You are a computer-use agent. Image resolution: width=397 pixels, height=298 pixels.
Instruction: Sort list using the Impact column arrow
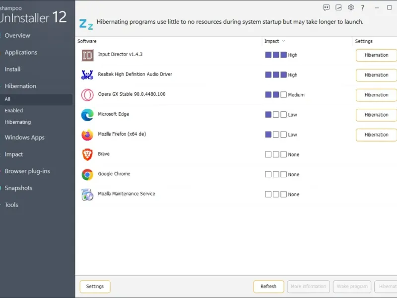pyautogui.click(x=283, y=41)
